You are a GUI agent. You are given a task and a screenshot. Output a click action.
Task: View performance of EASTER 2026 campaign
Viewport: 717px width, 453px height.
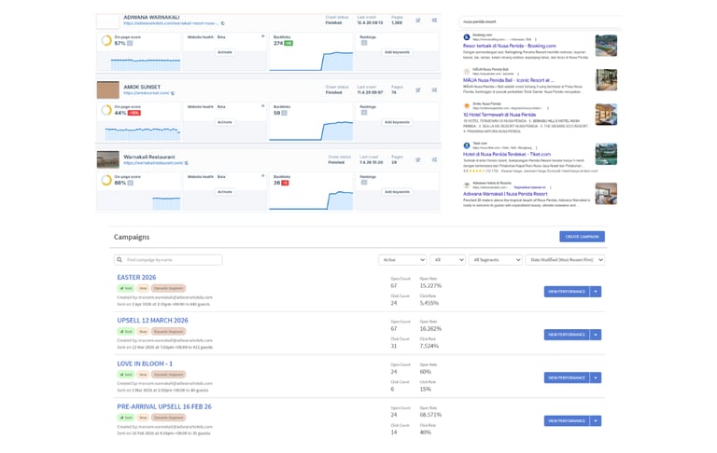pyautogui.click(x=567, y=292)
